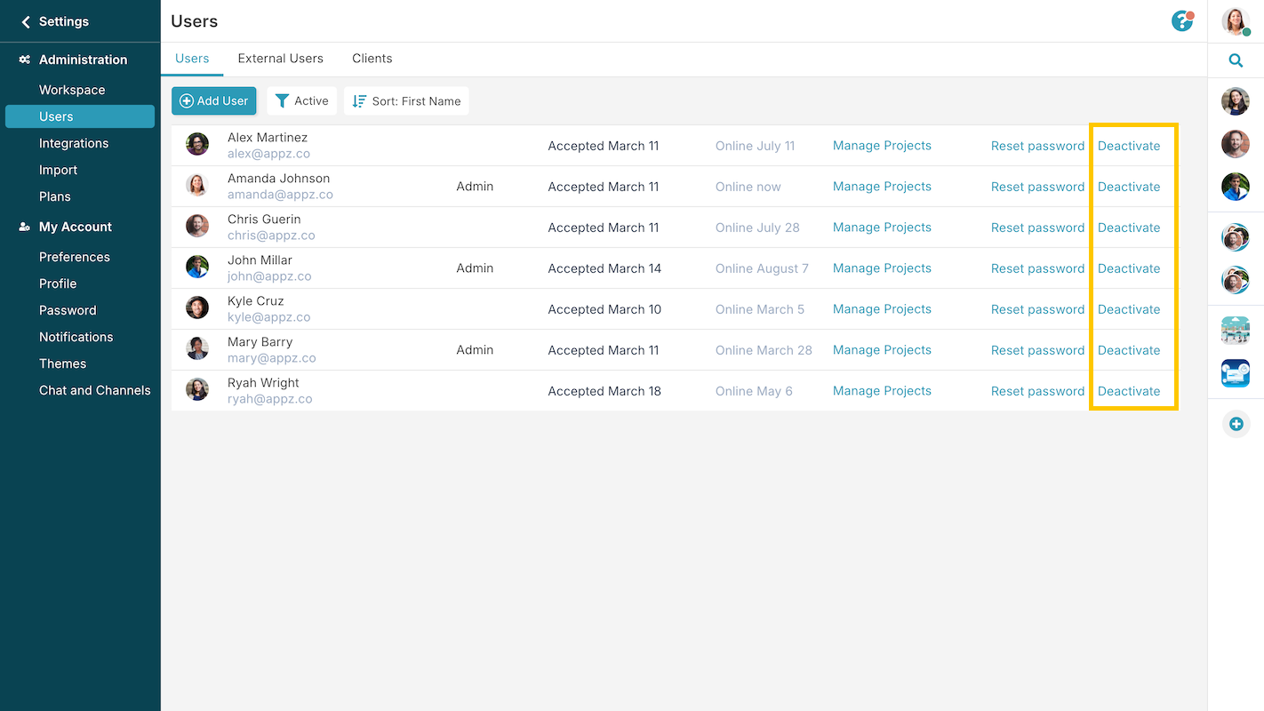The image size is (1264, 711).
Task: Open Import in the sidebar
Action: [x=58, y=170]
